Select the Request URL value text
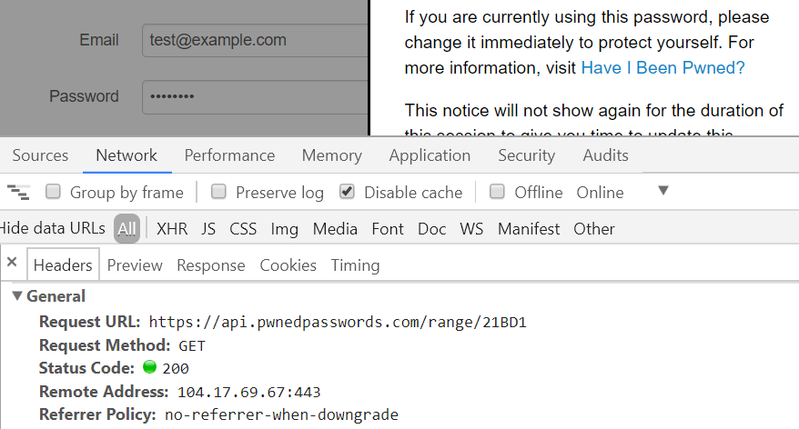Viewport: 799px width, 429px height. coord(338,322)
